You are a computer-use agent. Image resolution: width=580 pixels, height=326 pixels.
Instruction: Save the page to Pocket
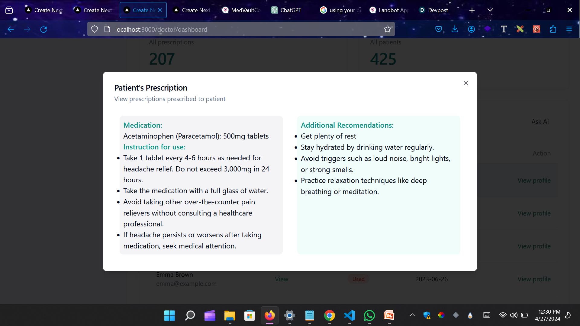pyautogui.click(x=439, y=29)
